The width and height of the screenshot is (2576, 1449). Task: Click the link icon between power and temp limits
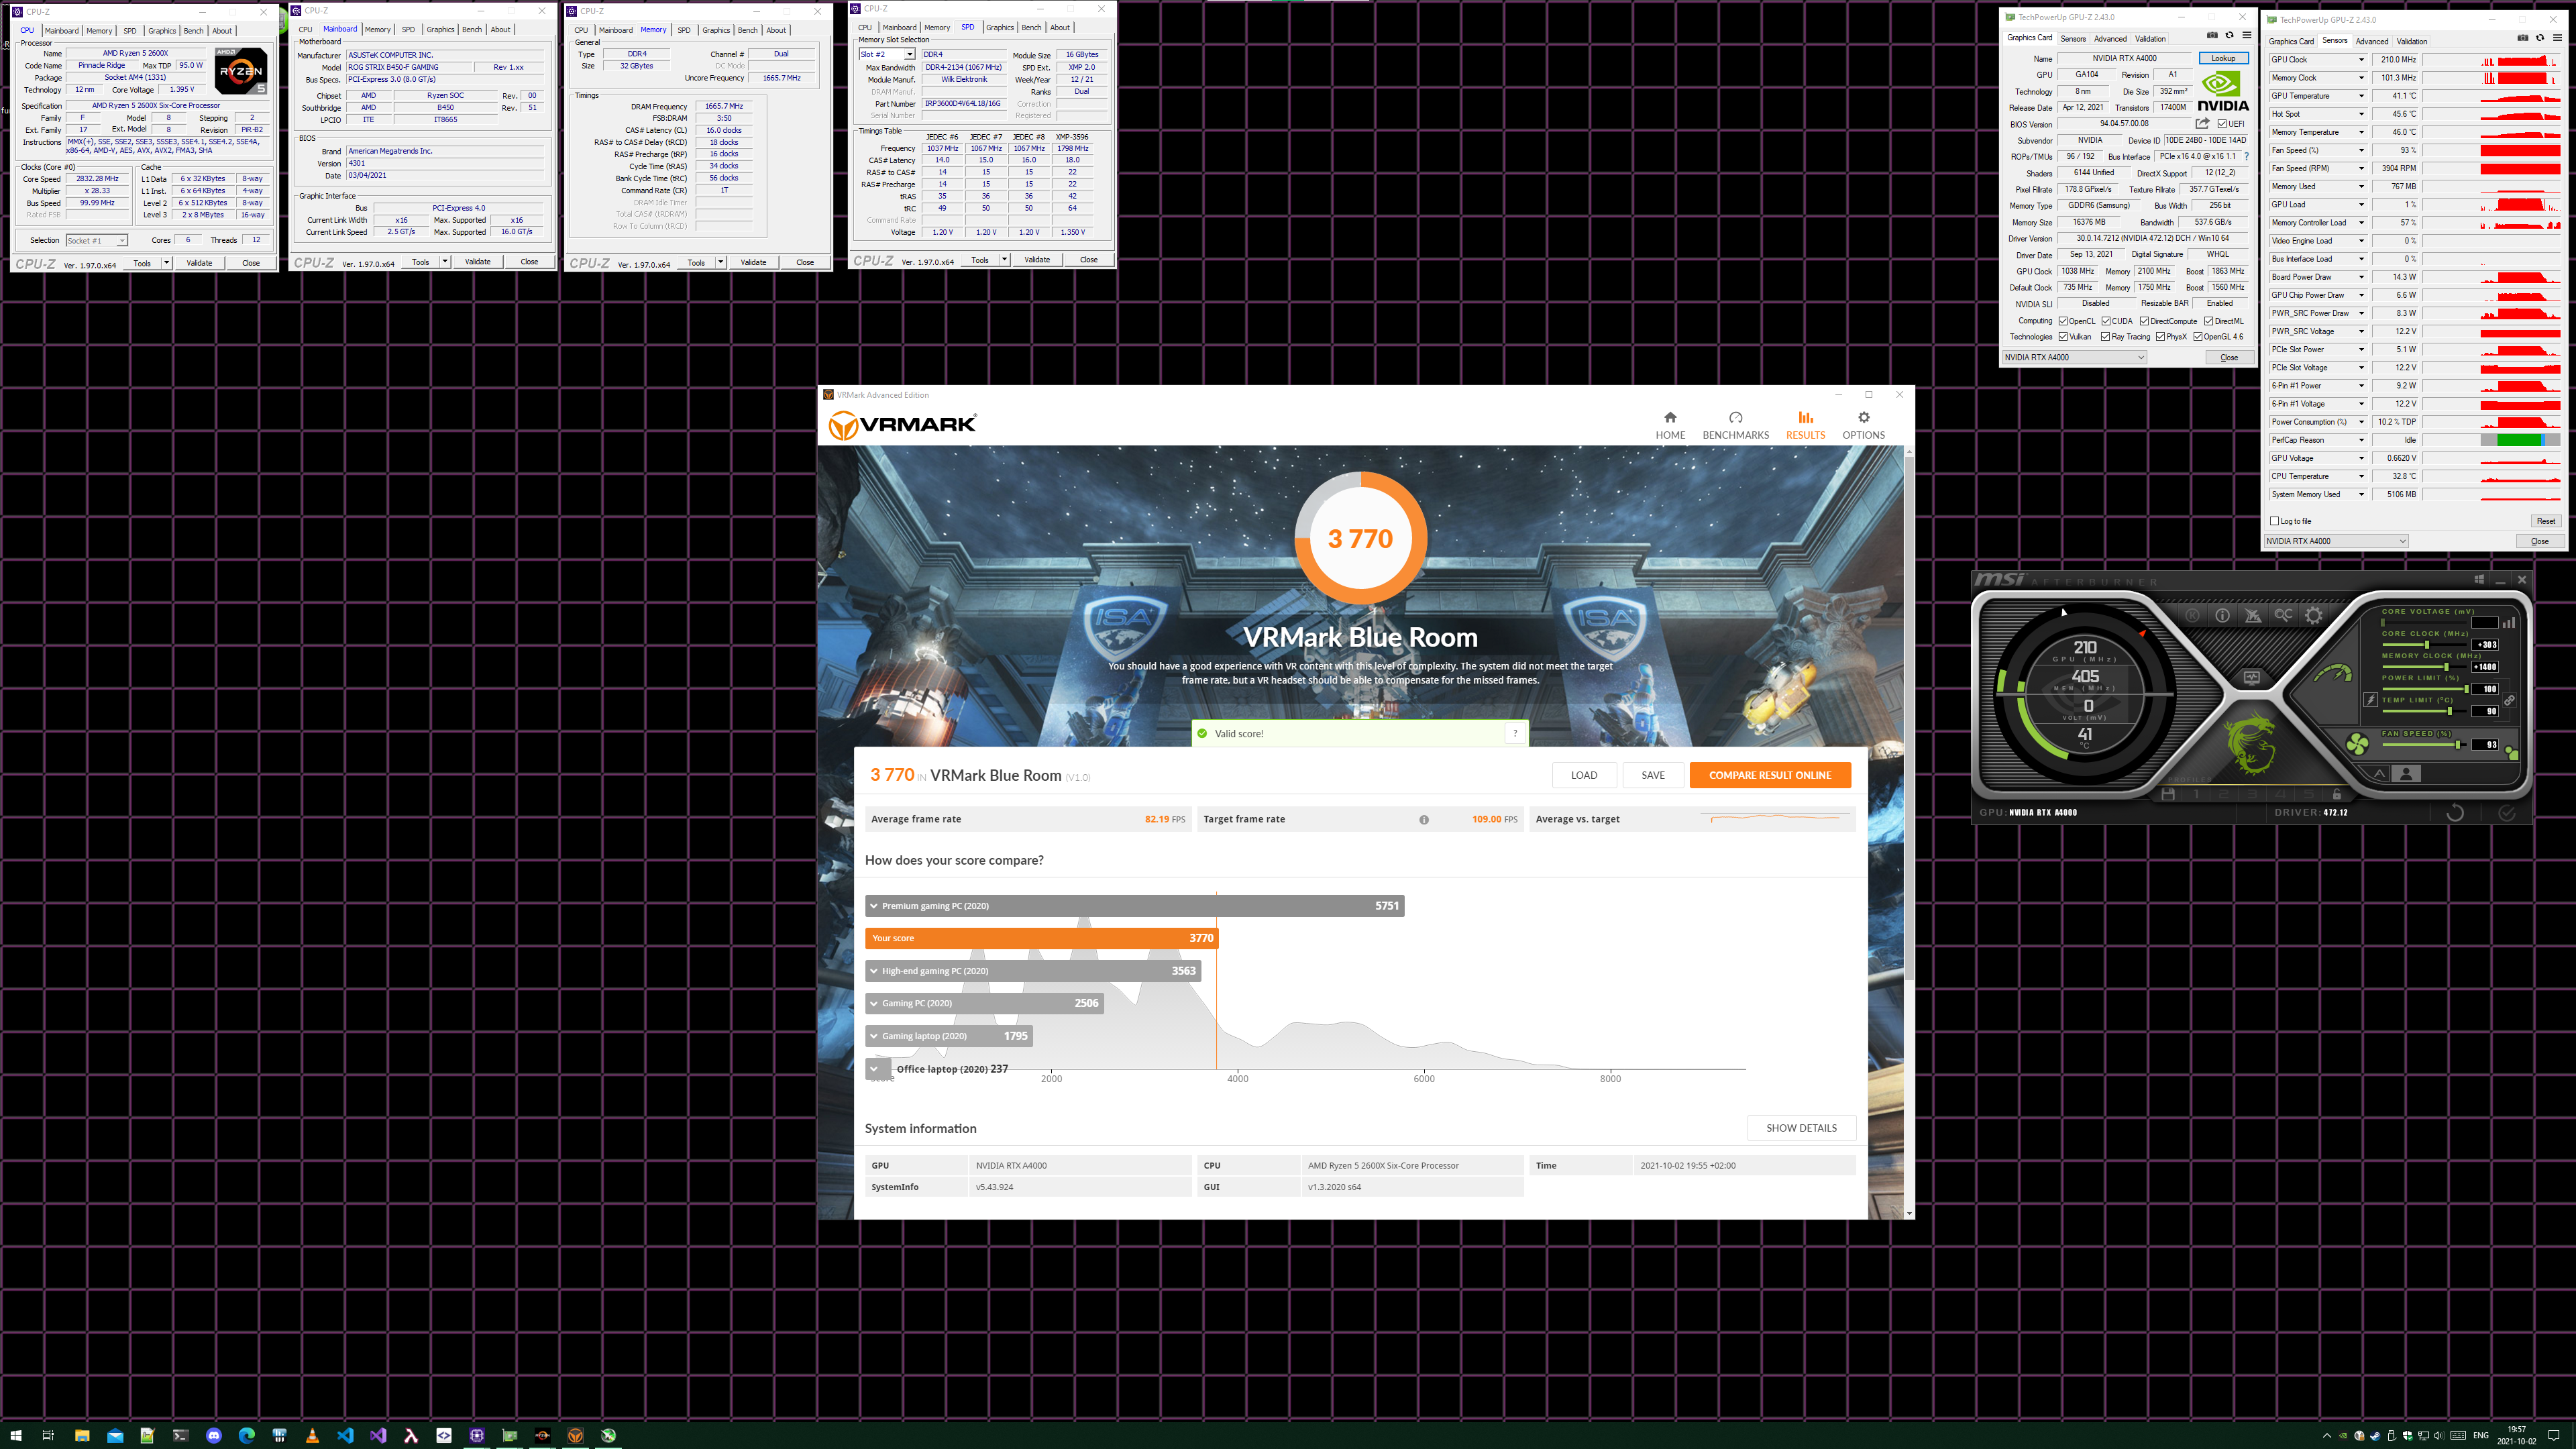pos(2509,700)
